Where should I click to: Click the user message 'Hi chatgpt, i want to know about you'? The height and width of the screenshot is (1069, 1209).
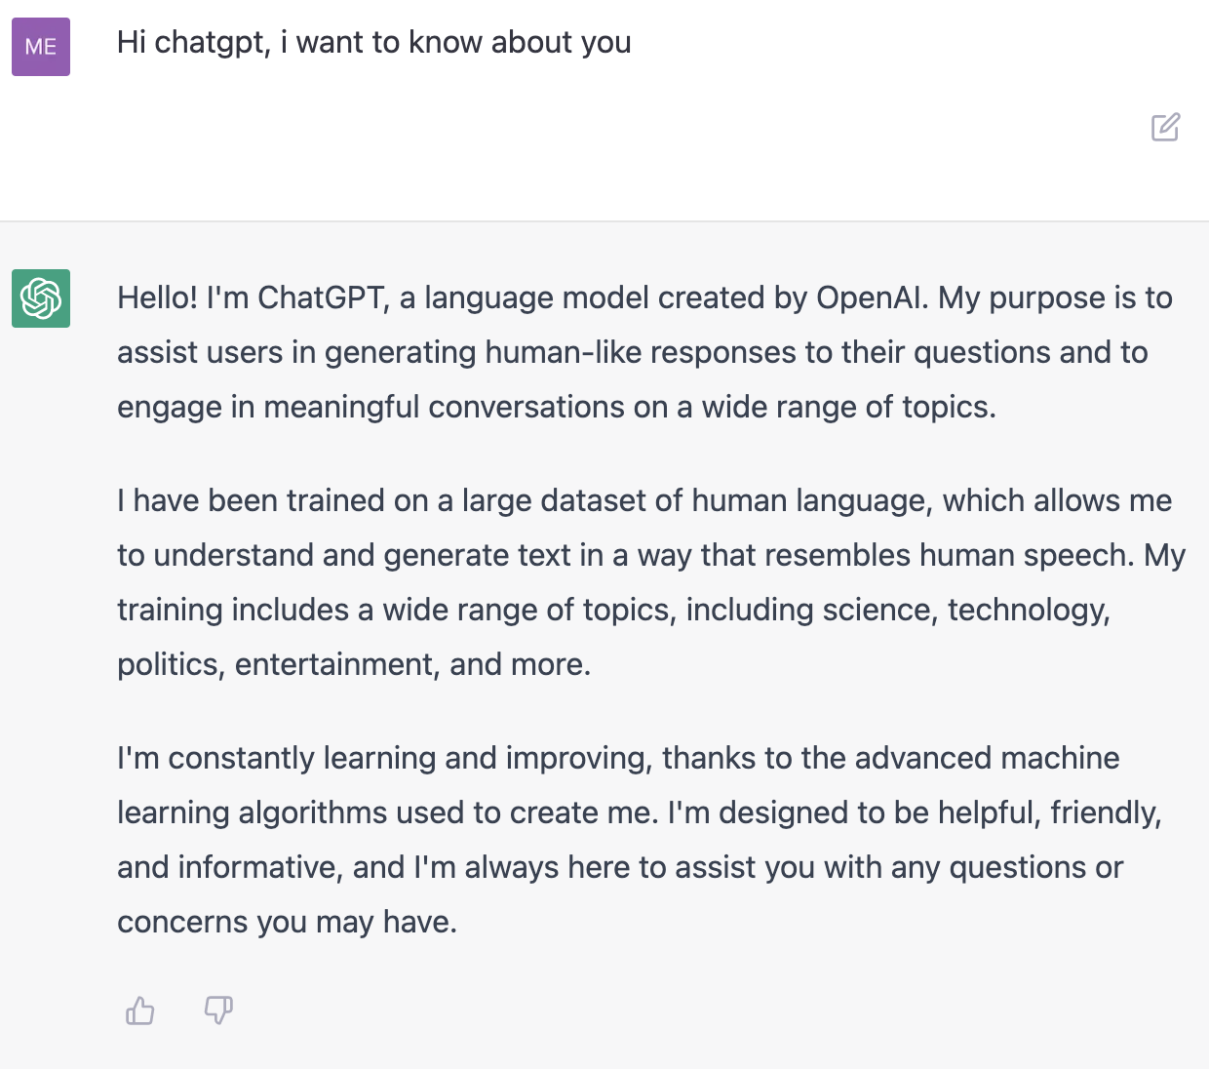coord(373,42)
